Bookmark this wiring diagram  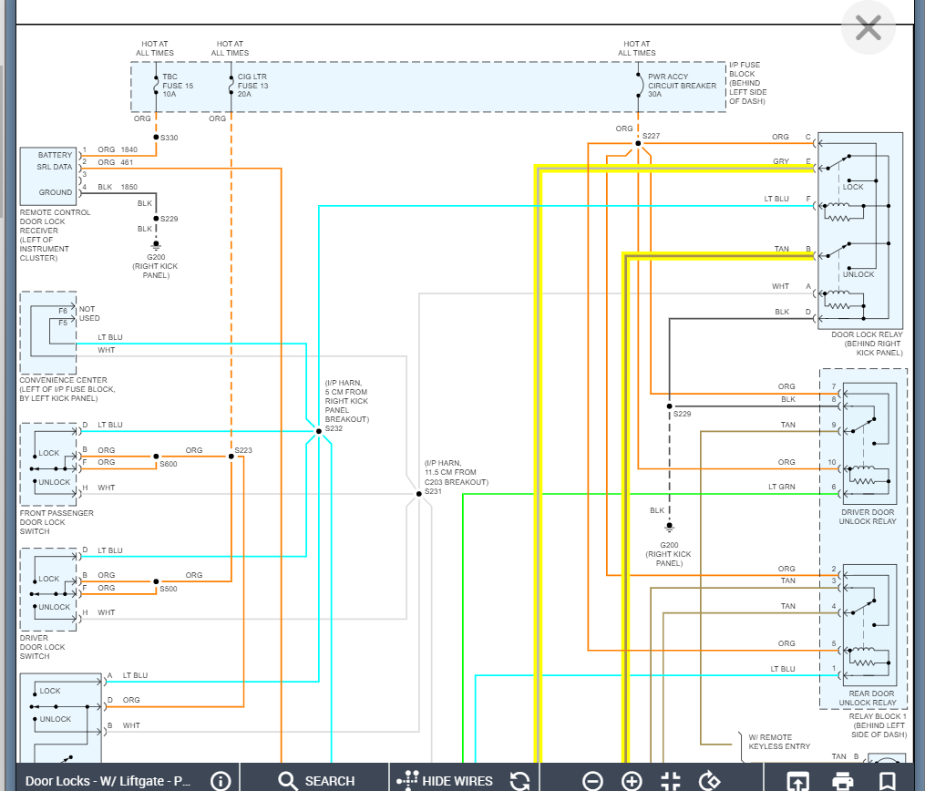pos(886,780)
